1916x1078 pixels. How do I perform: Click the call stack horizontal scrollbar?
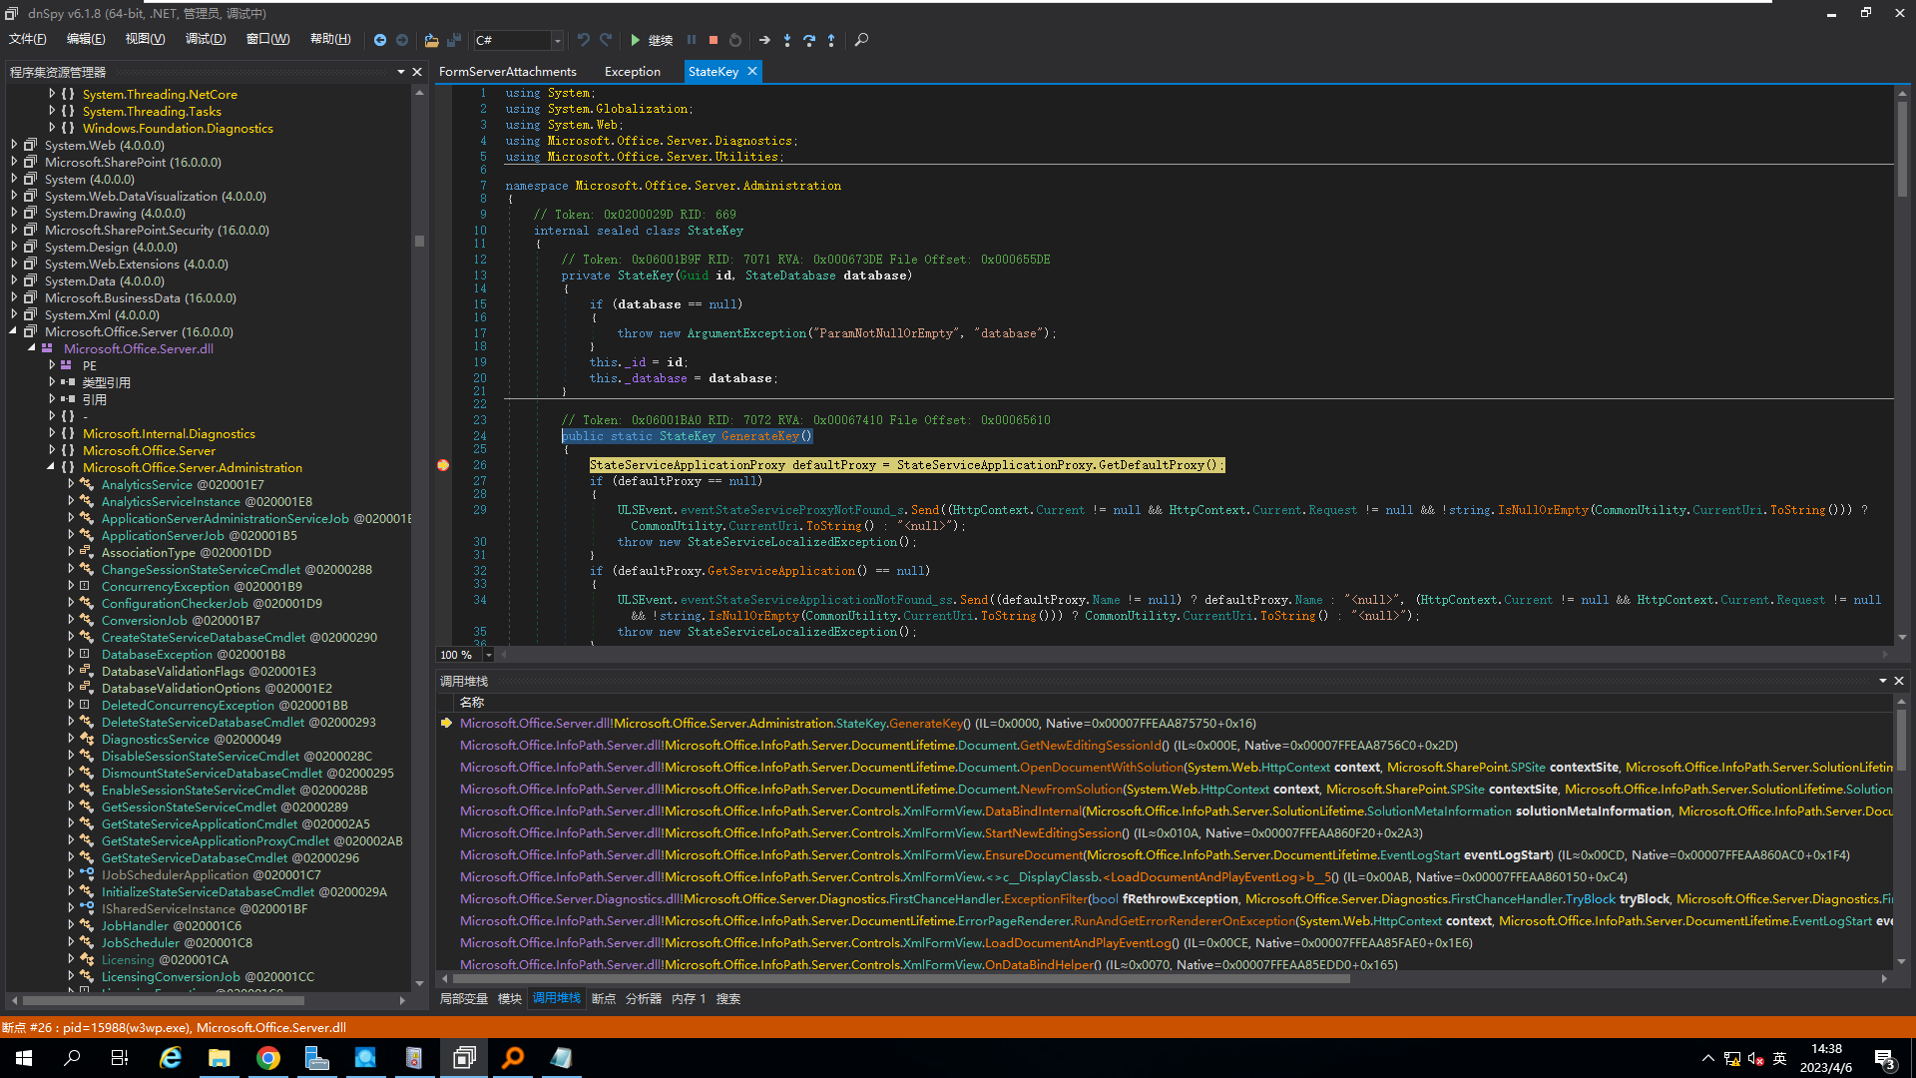pos(901,979)
